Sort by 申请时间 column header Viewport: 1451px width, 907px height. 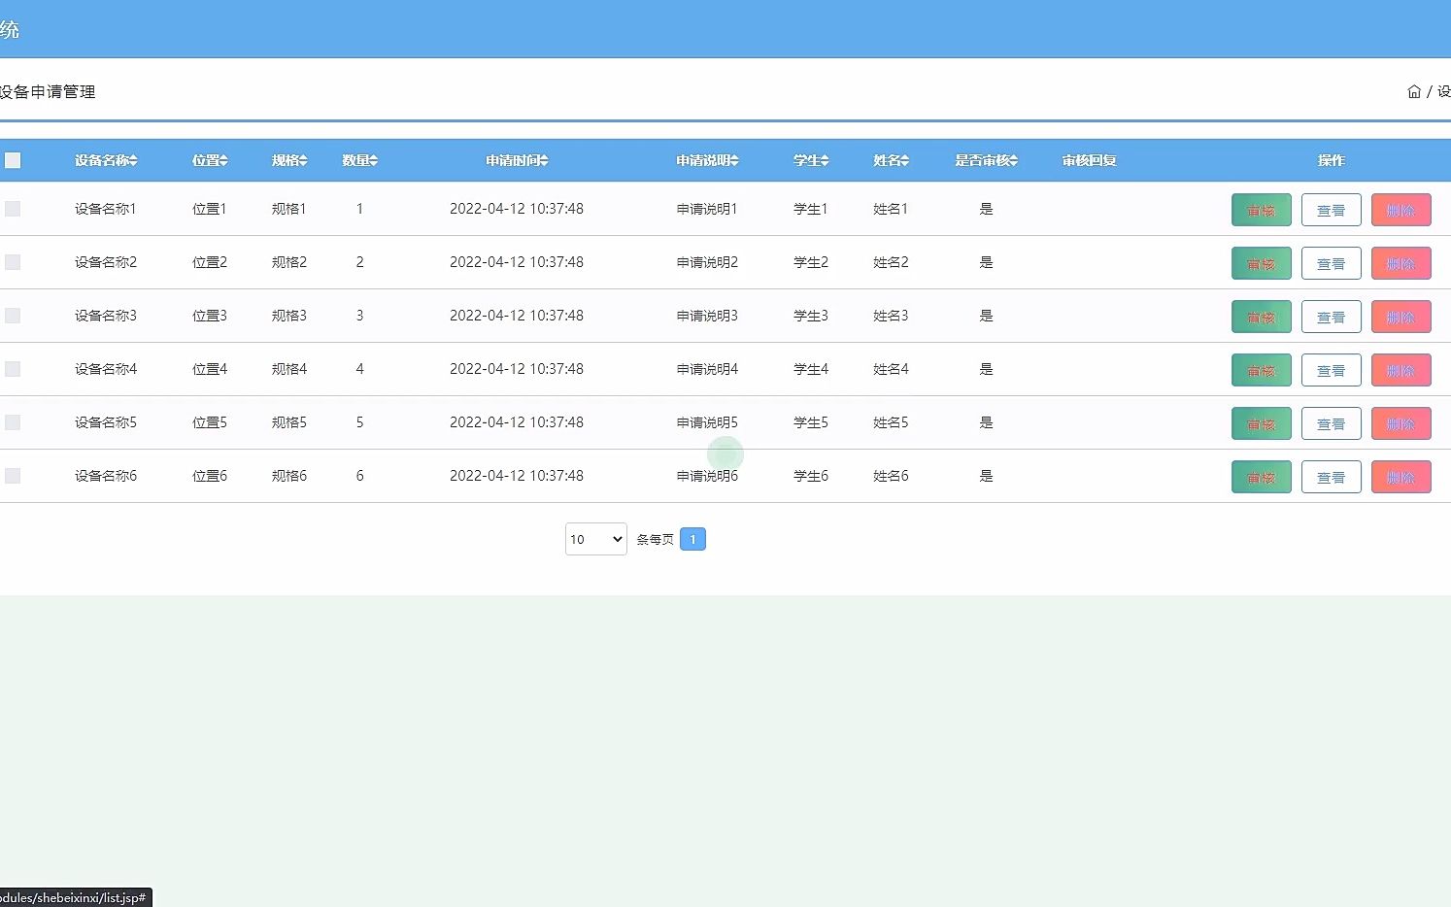[x=517, y=160]
